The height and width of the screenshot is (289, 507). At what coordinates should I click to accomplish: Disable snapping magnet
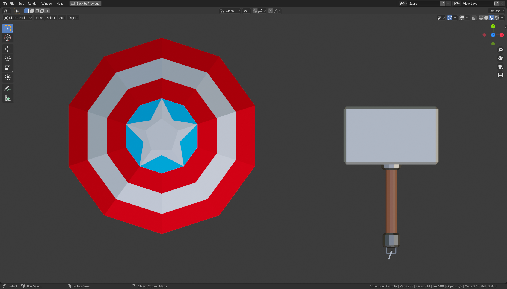tap(255, 11)
